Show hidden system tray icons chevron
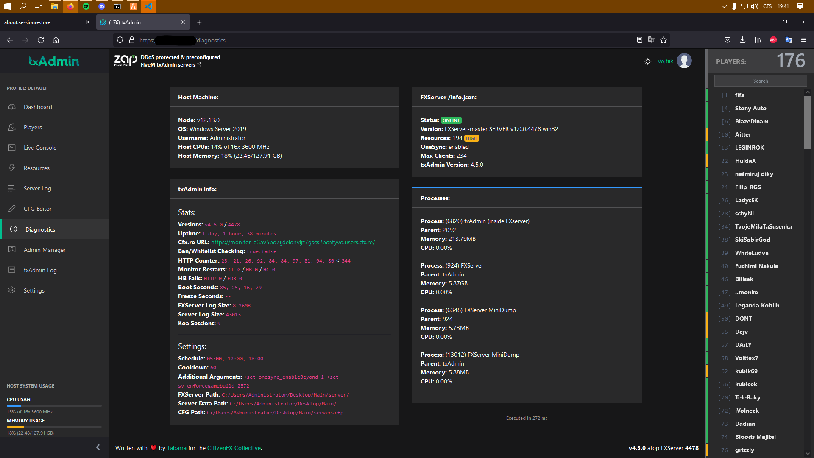The width and height of the screenshot is (814, 458). coord(724,6)
